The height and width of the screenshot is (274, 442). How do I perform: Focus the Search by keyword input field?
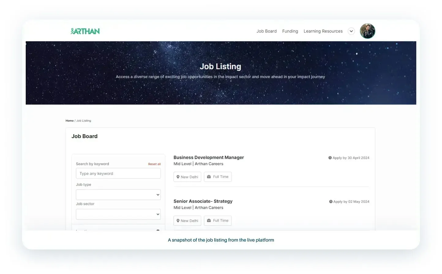tap(118, 174)
